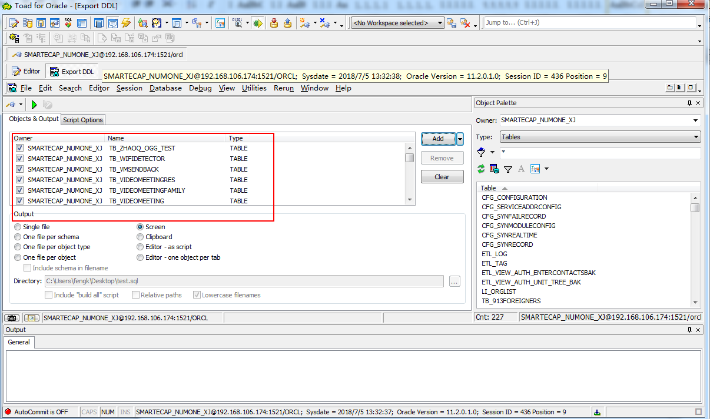
Task: Click the Directory browse ellipsis button
Action: click(x=454, y=281)
